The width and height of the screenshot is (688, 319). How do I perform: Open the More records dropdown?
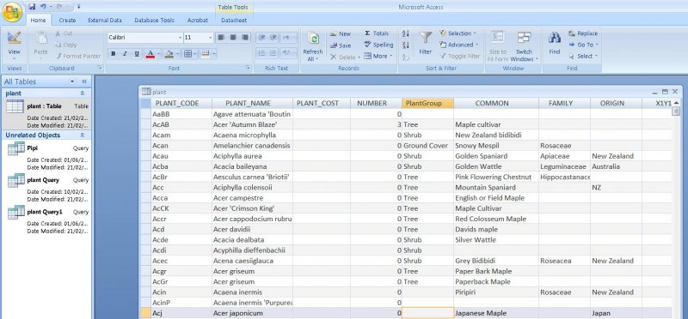click(x=378, y=56)
